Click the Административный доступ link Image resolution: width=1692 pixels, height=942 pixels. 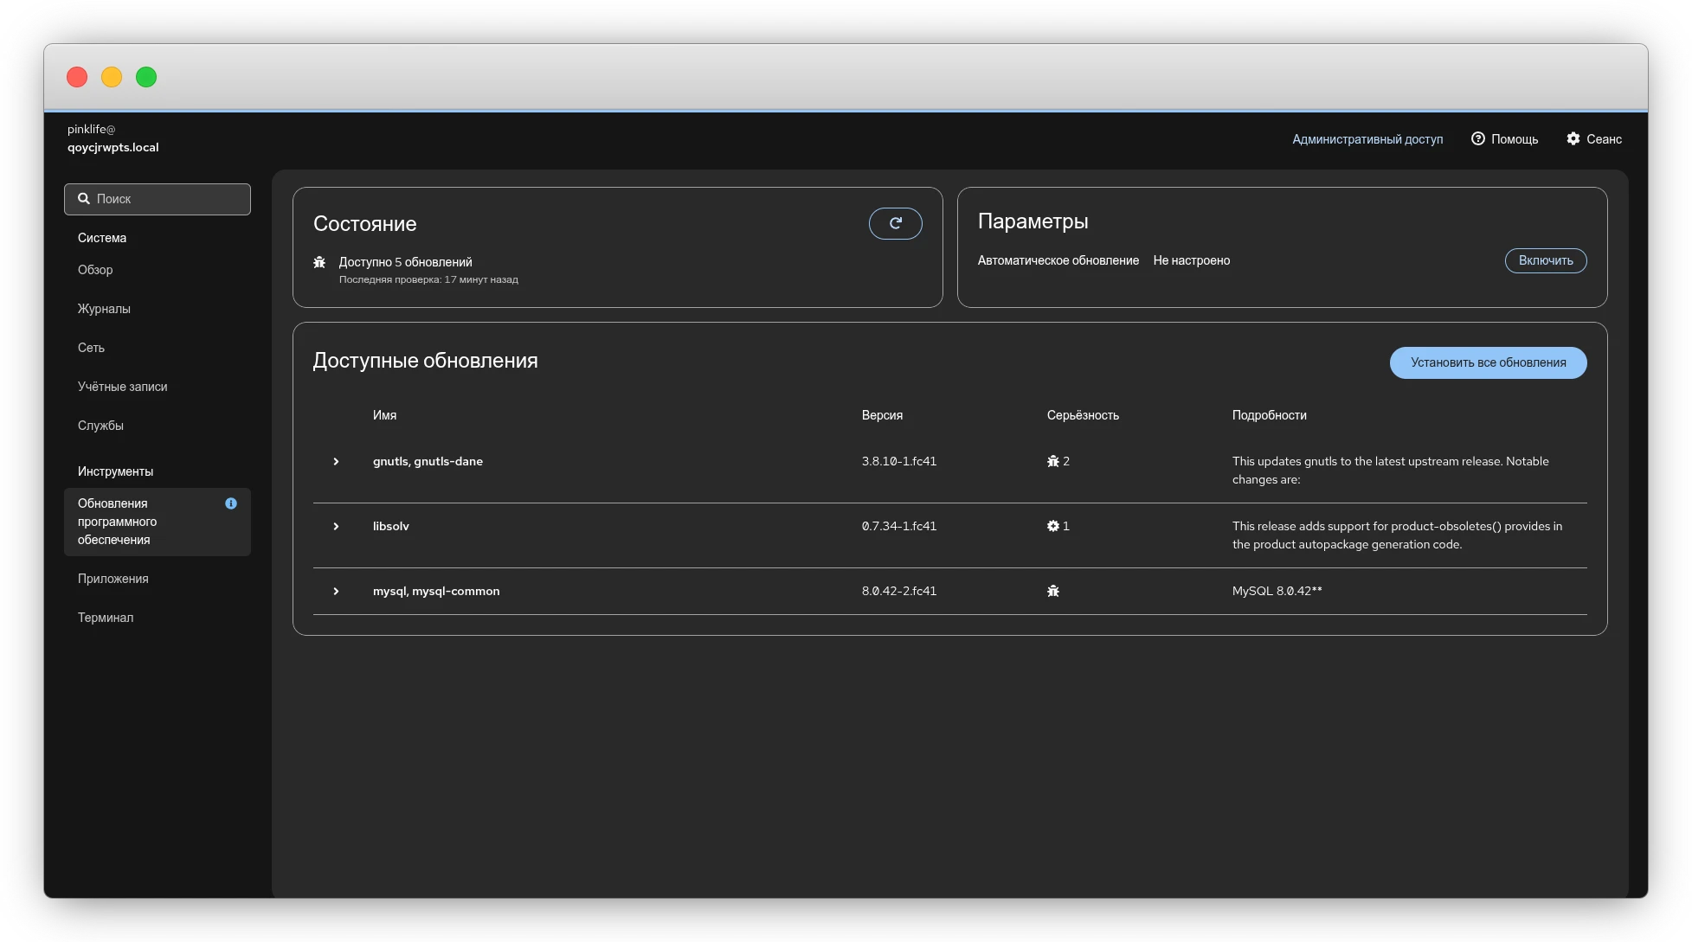[x=1367, y=139]
